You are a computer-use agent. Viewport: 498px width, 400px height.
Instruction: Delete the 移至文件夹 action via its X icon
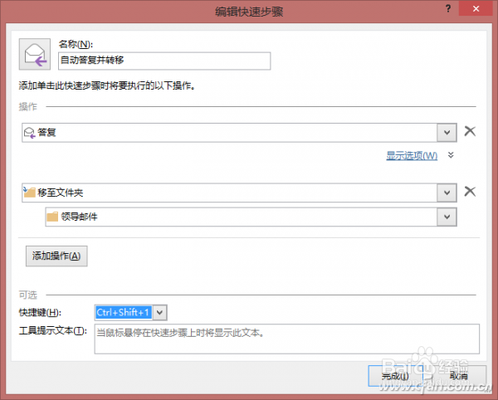pyautogui.click(x=470, y=192)
